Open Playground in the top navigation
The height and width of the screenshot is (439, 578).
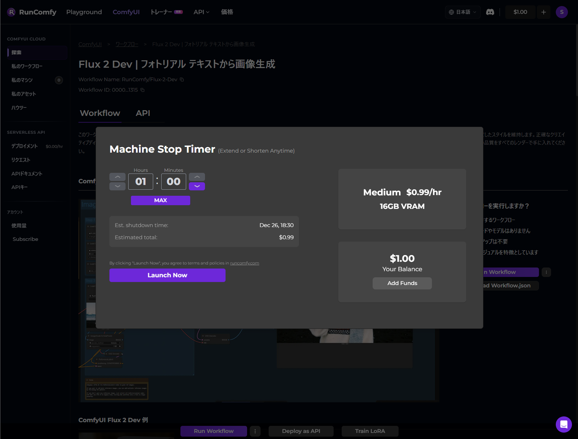click(84, 12)
